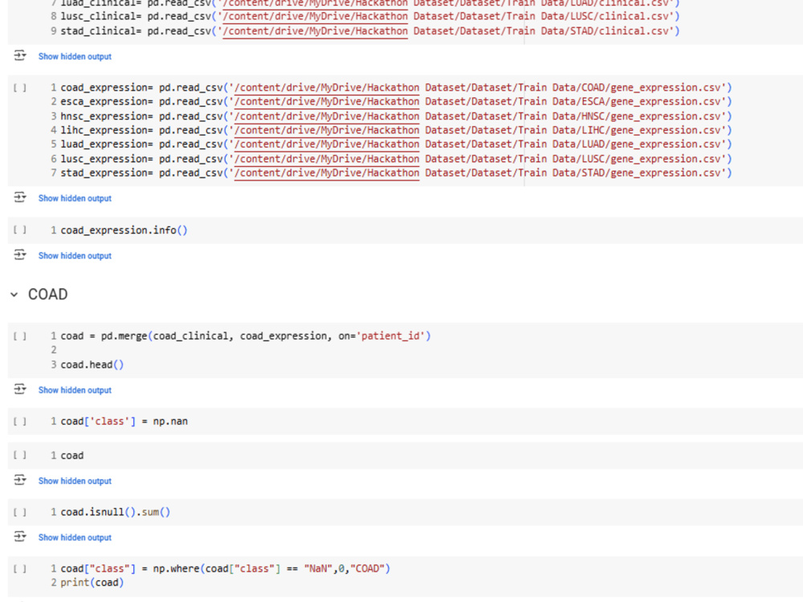Run the coad_expression.info() cell
Viewport: 803px width, 602px height.
coord(20,230)
